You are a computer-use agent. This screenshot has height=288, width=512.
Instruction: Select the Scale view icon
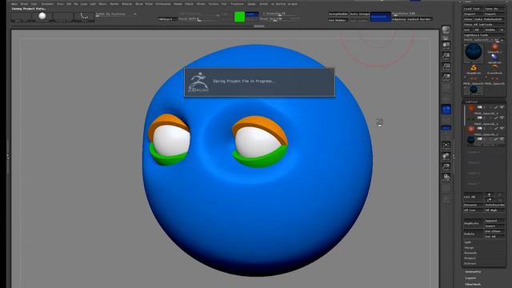pos(446,167)
